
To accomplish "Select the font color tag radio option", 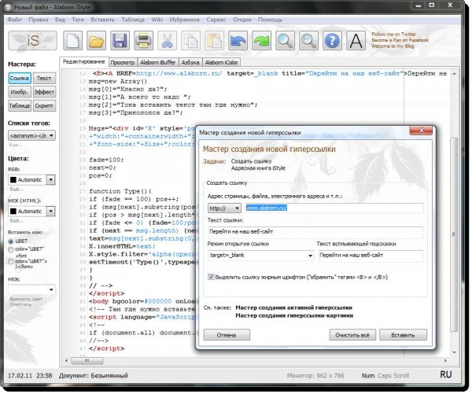I will [x=11, y=261].
